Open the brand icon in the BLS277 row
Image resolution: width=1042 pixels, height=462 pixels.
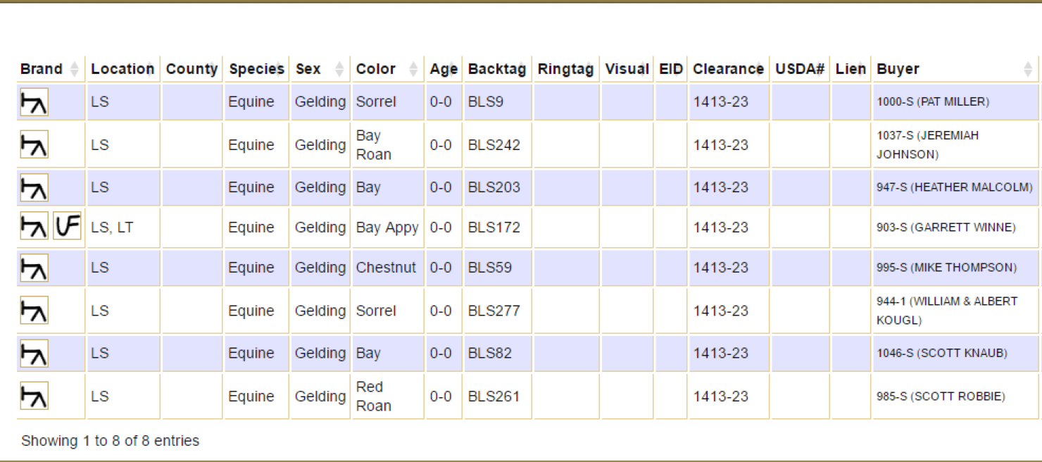click(x=34, y=311)
